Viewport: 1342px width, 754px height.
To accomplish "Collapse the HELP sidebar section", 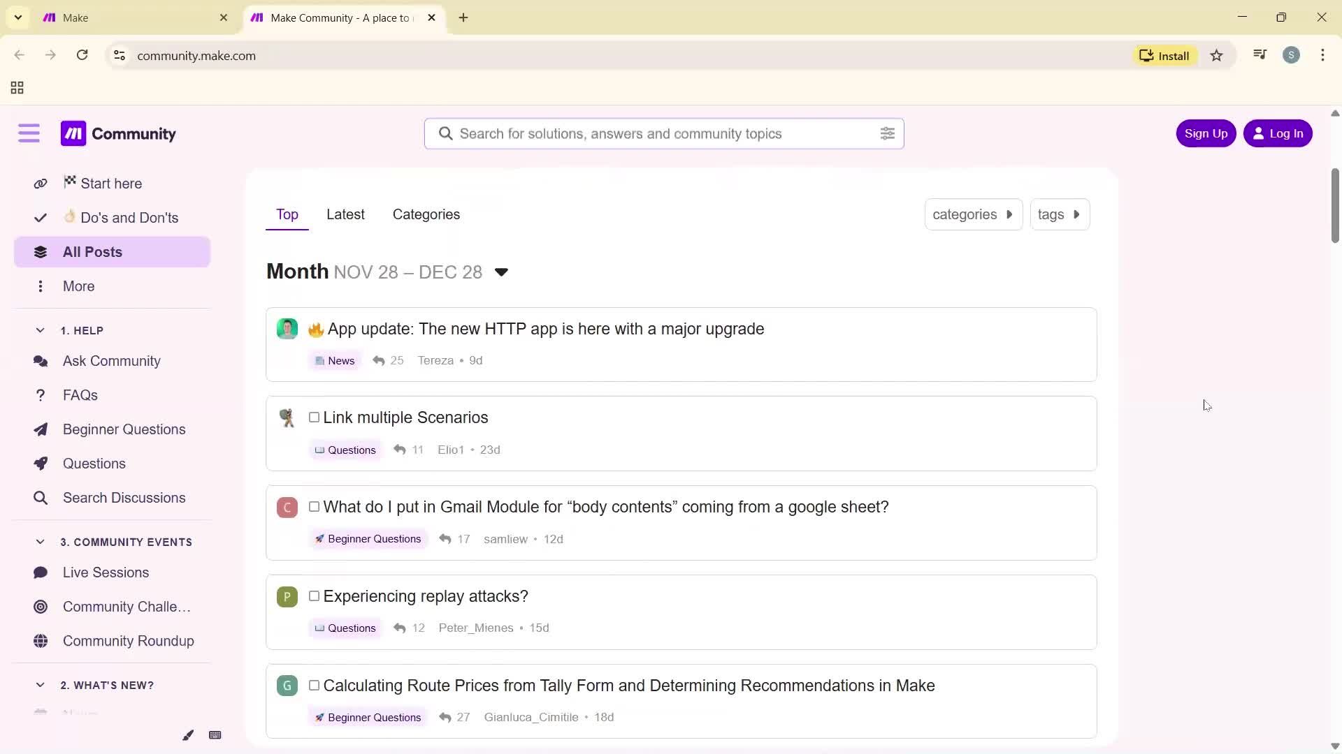I will 40,330.
